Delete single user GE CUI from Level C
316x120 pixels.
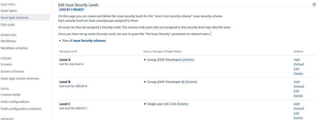click(x=183, y=104)
